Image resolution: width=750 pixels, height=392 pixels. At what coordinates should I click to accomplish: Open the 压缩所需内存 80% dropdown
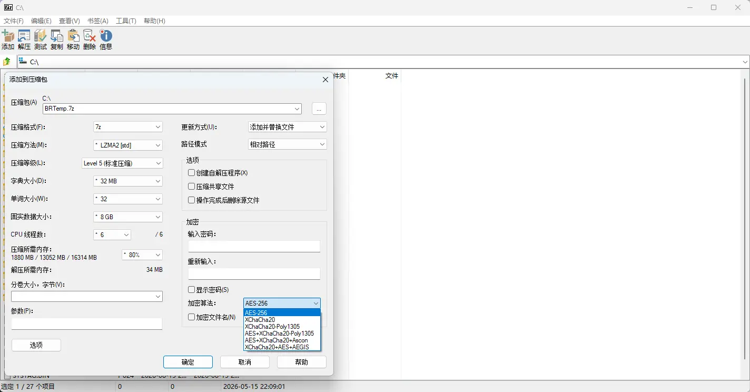click(x=142, y=254)
